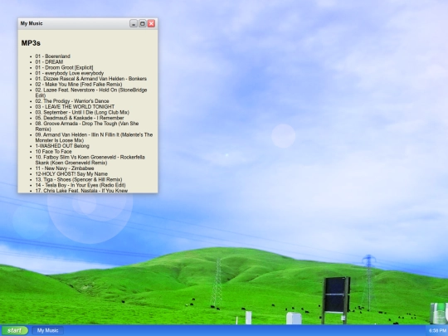This screenshot has width=448, height=336.
Task: Maximize the My Music window
Action: pos(143,23)
